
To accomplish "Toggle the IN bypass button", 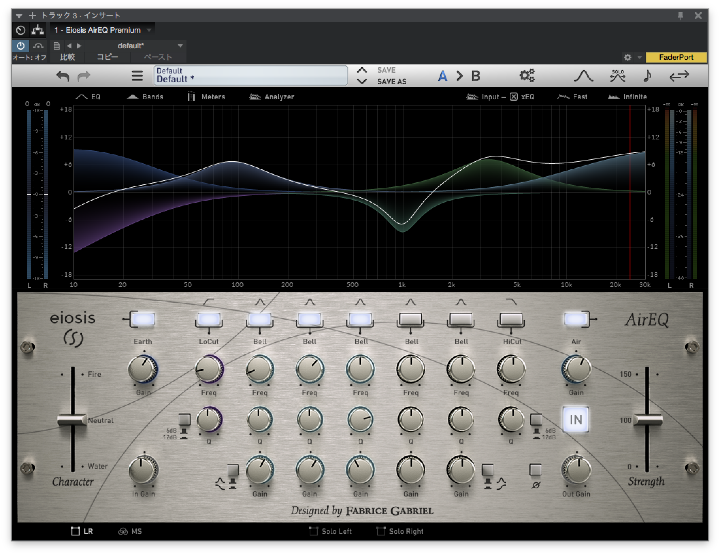I will click(575, 420).
